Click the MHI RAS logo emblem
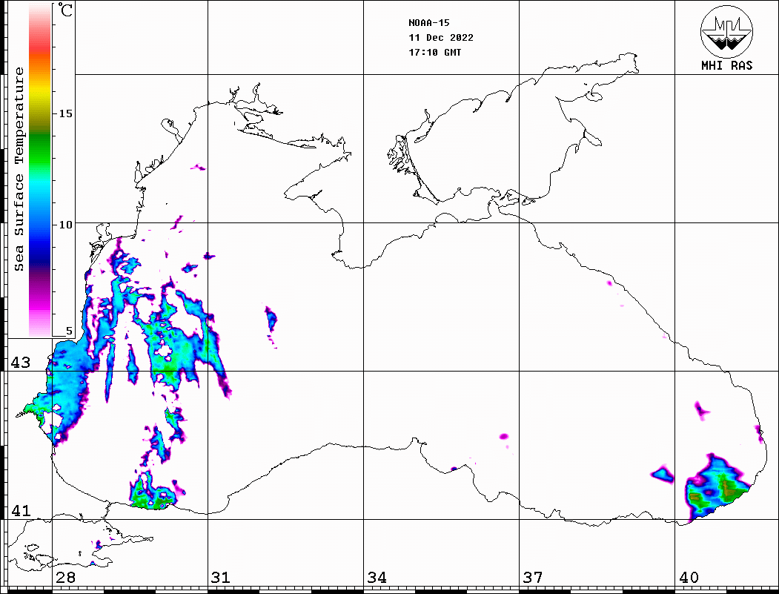The image size is (779, 594). 727,31
